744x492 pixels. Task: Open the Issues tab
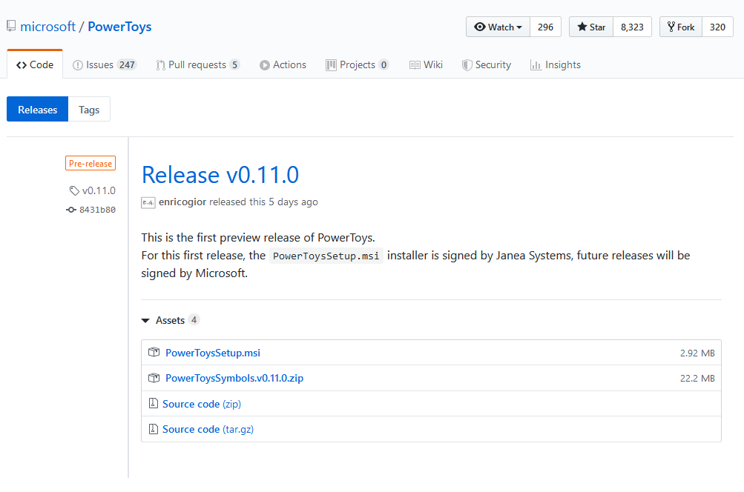pyautogui.click(x=105, y=65)
